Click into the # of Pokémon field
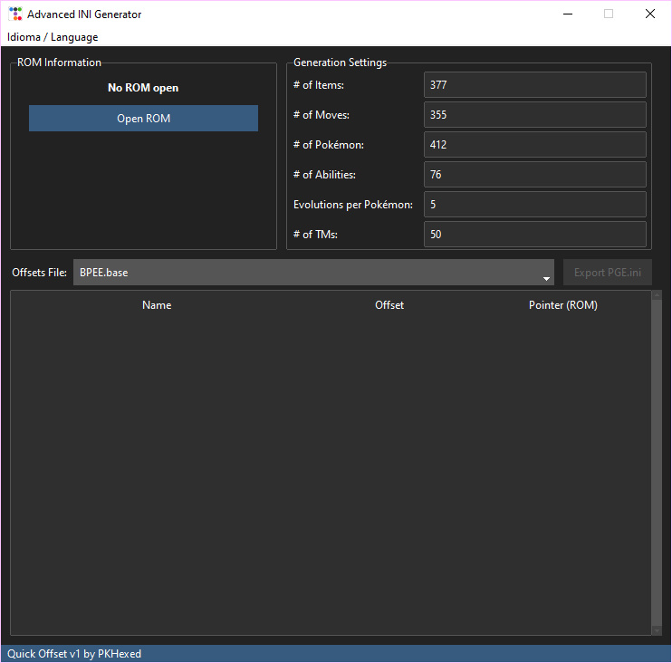The height and width of the screenshot is (663, 672). pyautogui.click(x=534, y=145)
